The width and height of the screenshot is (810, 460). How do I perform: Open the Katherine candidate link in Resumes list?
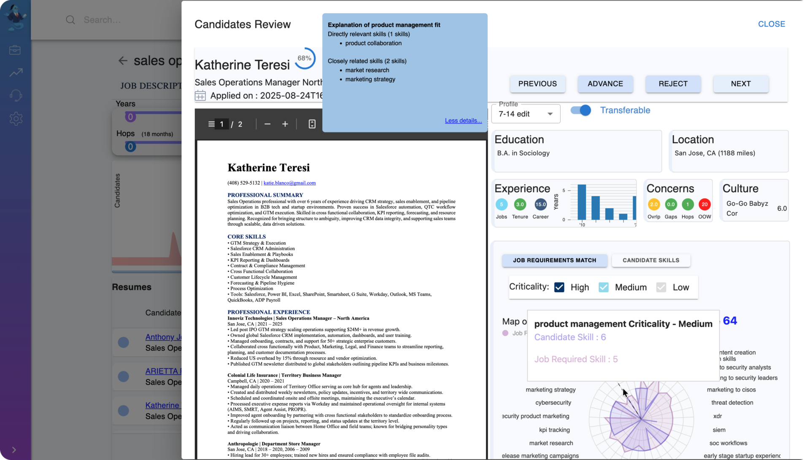(163, 405)
